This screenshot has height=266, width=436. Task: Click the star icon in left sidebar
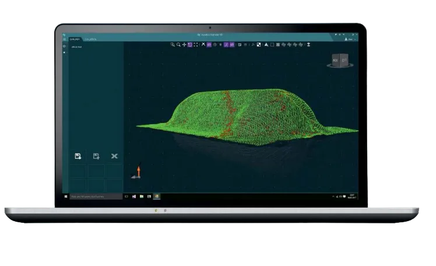(x=64, y=52)
